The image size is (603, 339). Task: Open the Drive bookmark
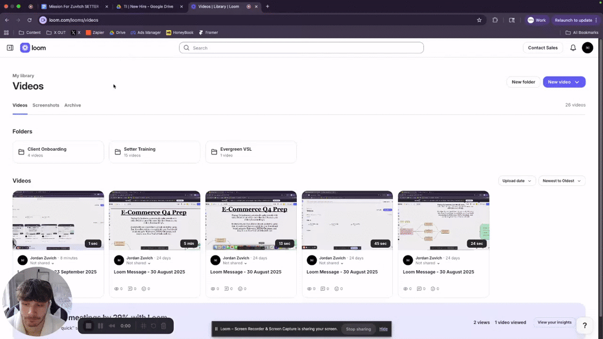coord(117,33)
